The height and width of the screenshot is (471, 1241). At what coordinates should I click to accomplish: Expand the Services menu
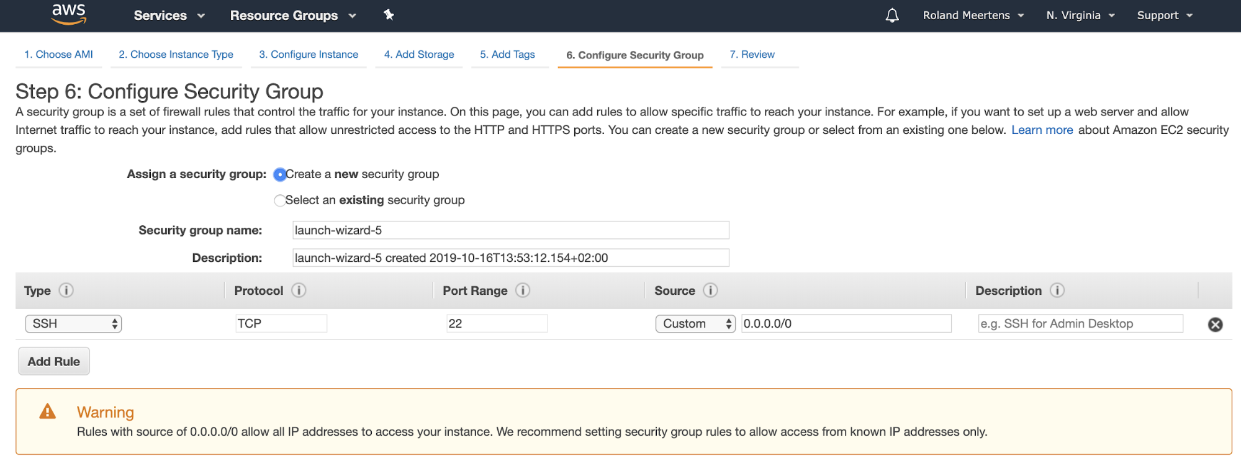click(x=169, y=16)
